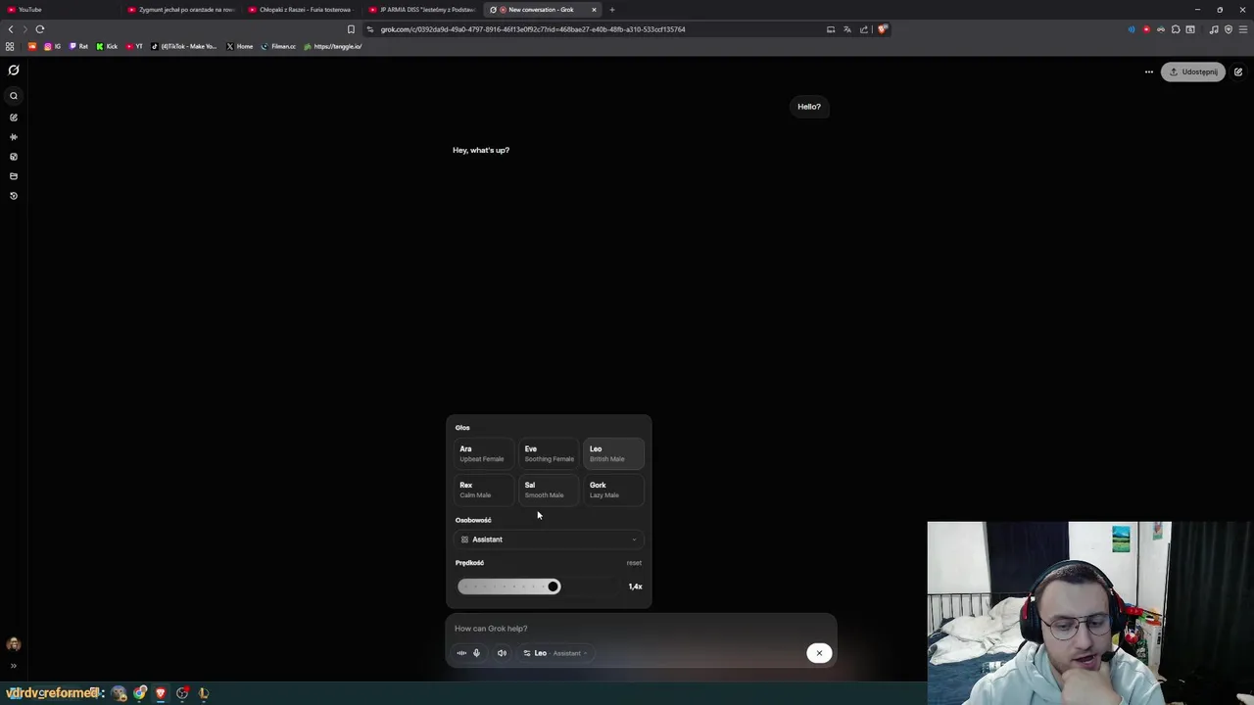Viewport: 1254px width, 705px height.
Task: Open the X Home bookmark
Action: (240, 46)
